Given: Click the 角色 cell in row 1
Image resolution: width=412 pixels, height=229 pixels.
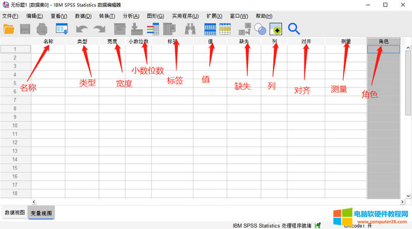Looking at the screenshot, I should point(383,49).
